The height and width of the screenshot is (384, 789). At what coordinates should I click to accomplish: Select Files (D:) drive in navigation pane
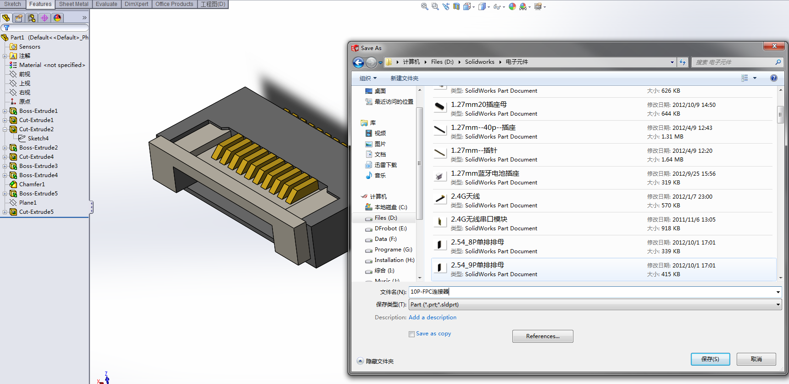386,218
